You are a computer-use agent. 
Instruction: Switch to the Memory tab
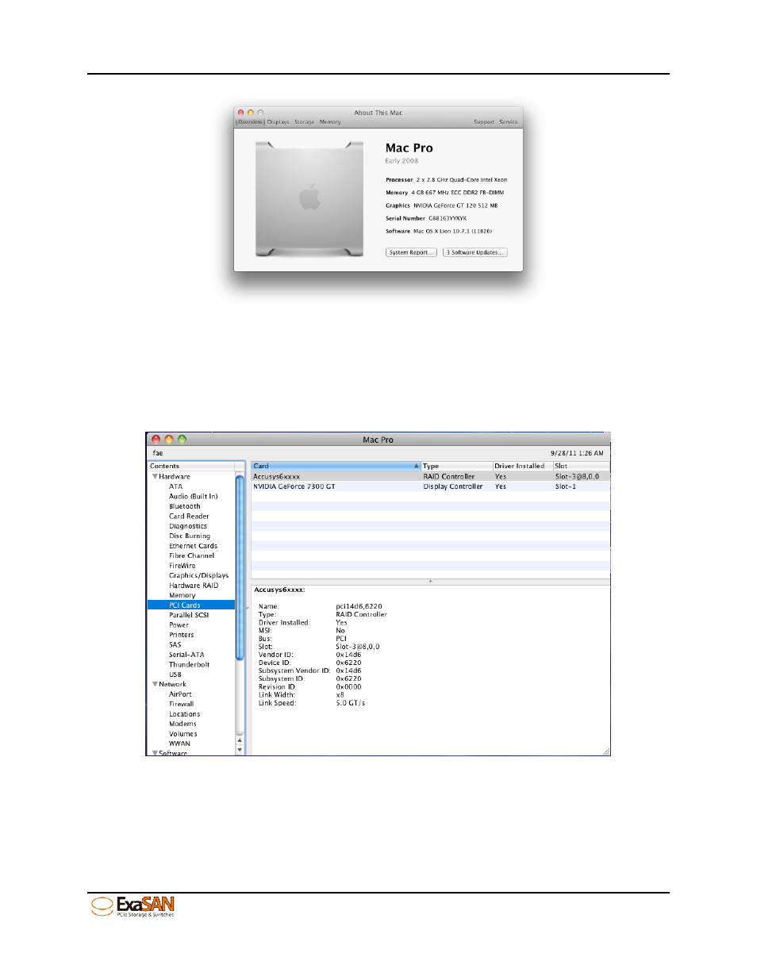(330, 122)
